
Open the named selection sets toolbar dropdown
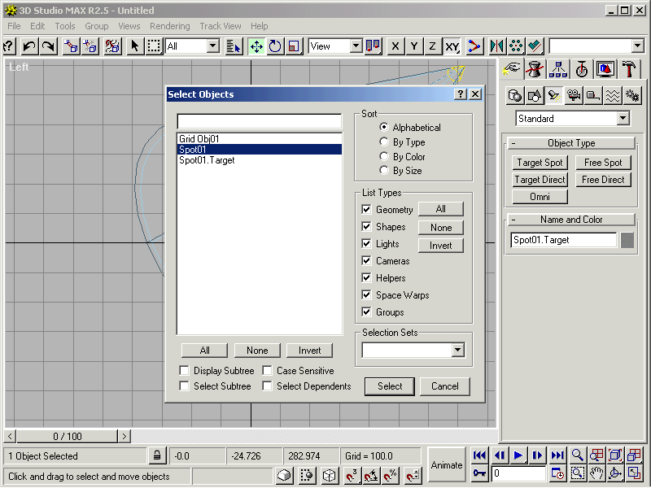(637, 46)
